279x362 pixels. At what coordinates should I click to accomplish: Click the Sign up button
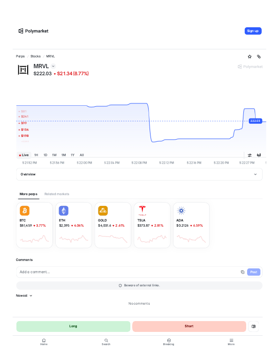pyautogui.click(x=253, y=31)
